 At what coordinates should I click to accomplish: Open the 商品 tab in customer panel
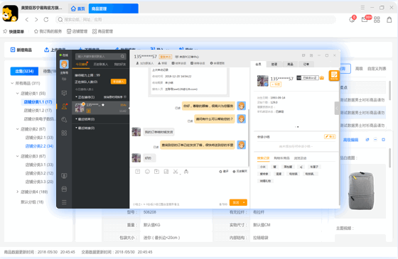click(x=290, y=65)
